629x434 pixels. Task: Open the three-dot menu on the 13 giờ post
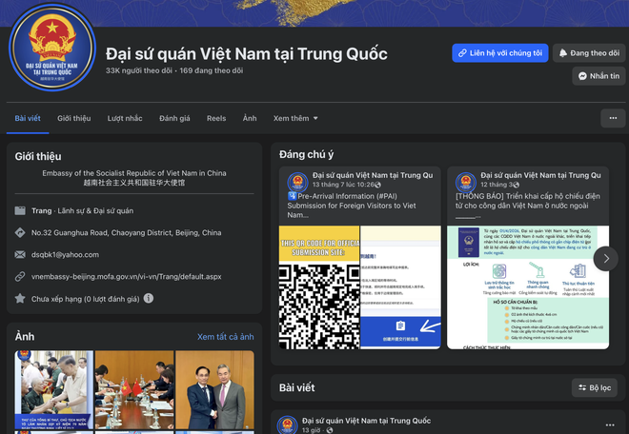coord(610,424)
